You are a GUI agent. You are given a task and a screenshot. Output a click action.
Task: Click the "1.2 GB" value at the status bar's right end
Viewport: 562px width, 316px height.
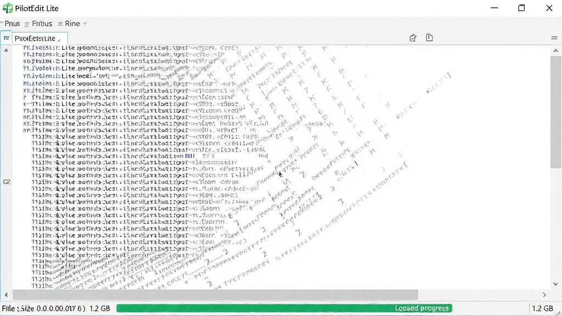(542, 308)
